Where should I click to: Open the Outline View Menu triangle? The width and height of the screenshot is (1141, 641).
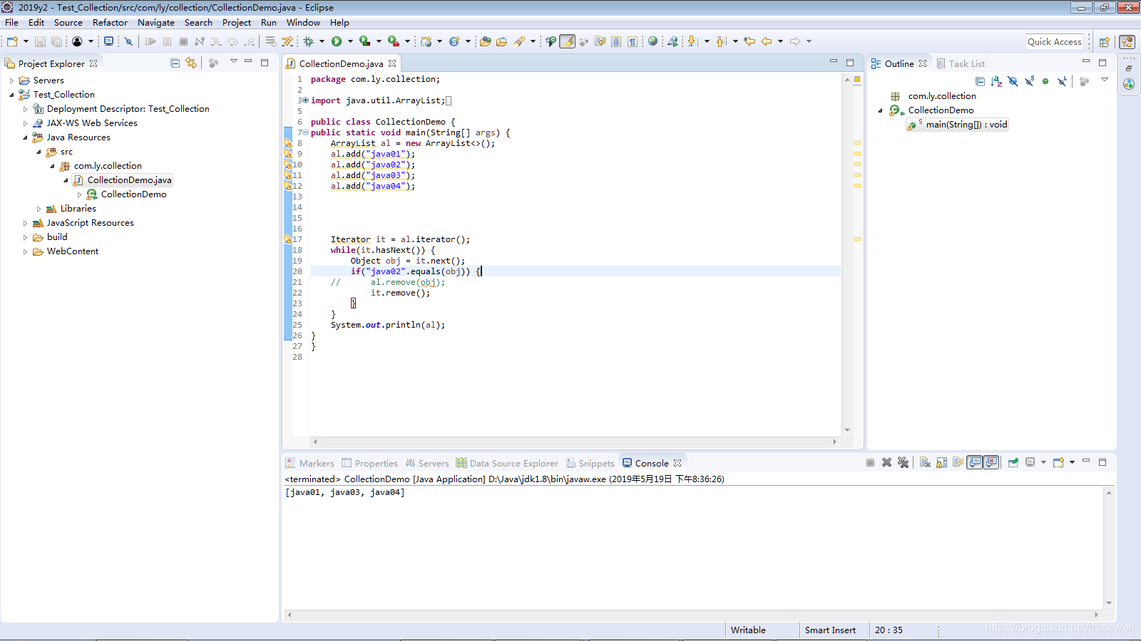1105,80
